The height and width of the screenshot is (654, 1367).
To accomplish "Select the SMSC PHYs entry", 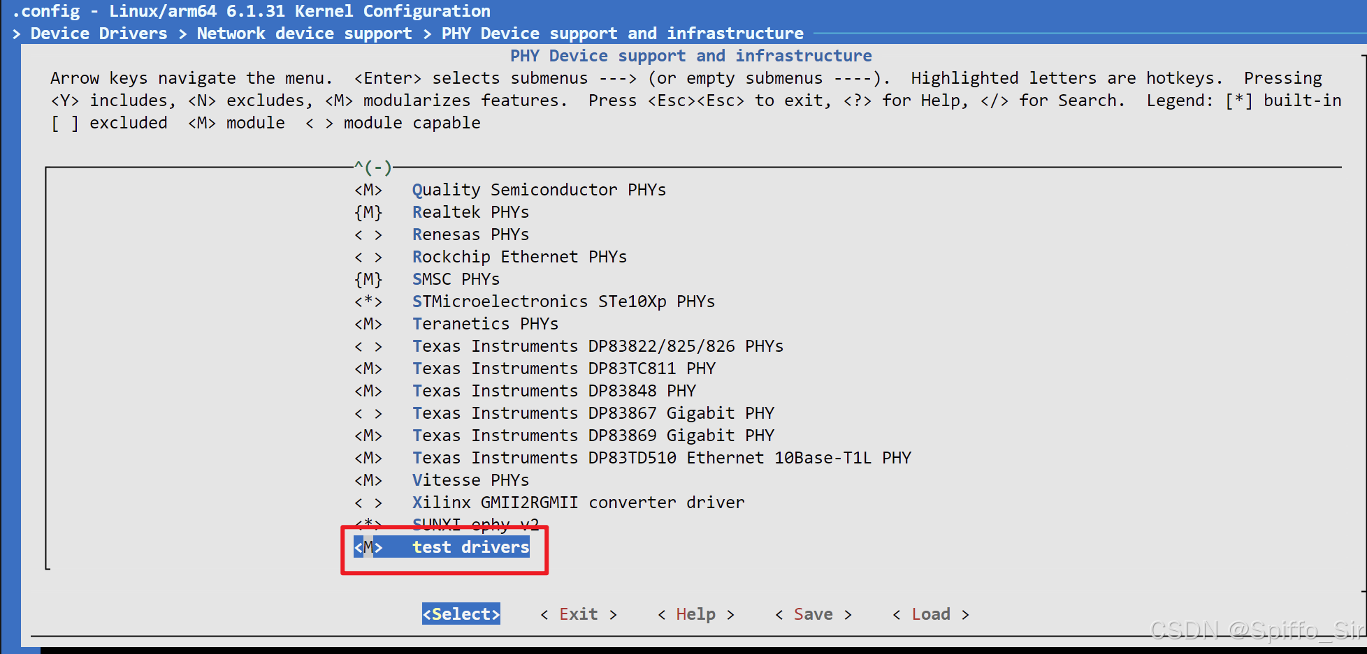I will click(x=455, y=278).
